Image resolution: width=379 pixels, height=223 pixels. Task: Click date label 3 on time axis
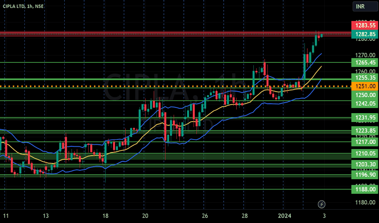click(324, 216)
